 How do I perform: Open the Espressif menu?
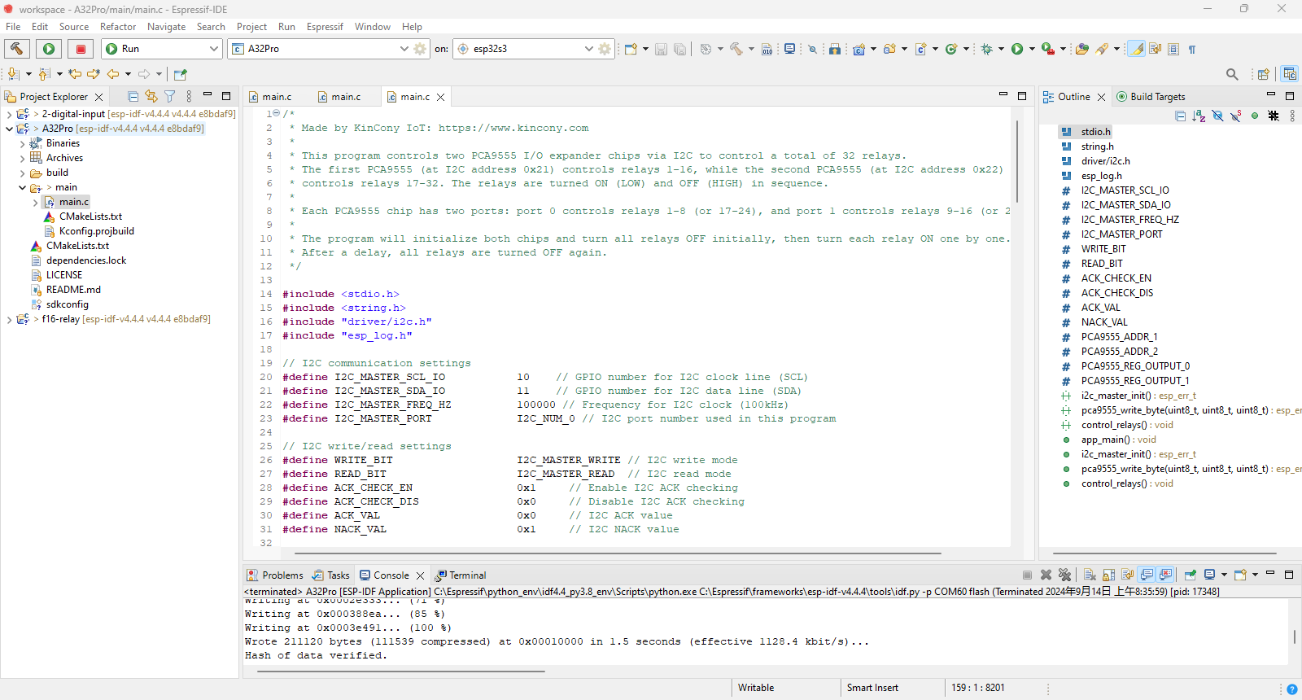point(325,27)
